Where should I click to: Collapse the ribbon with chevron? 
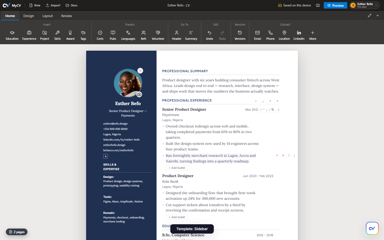(x=378, y=16)
